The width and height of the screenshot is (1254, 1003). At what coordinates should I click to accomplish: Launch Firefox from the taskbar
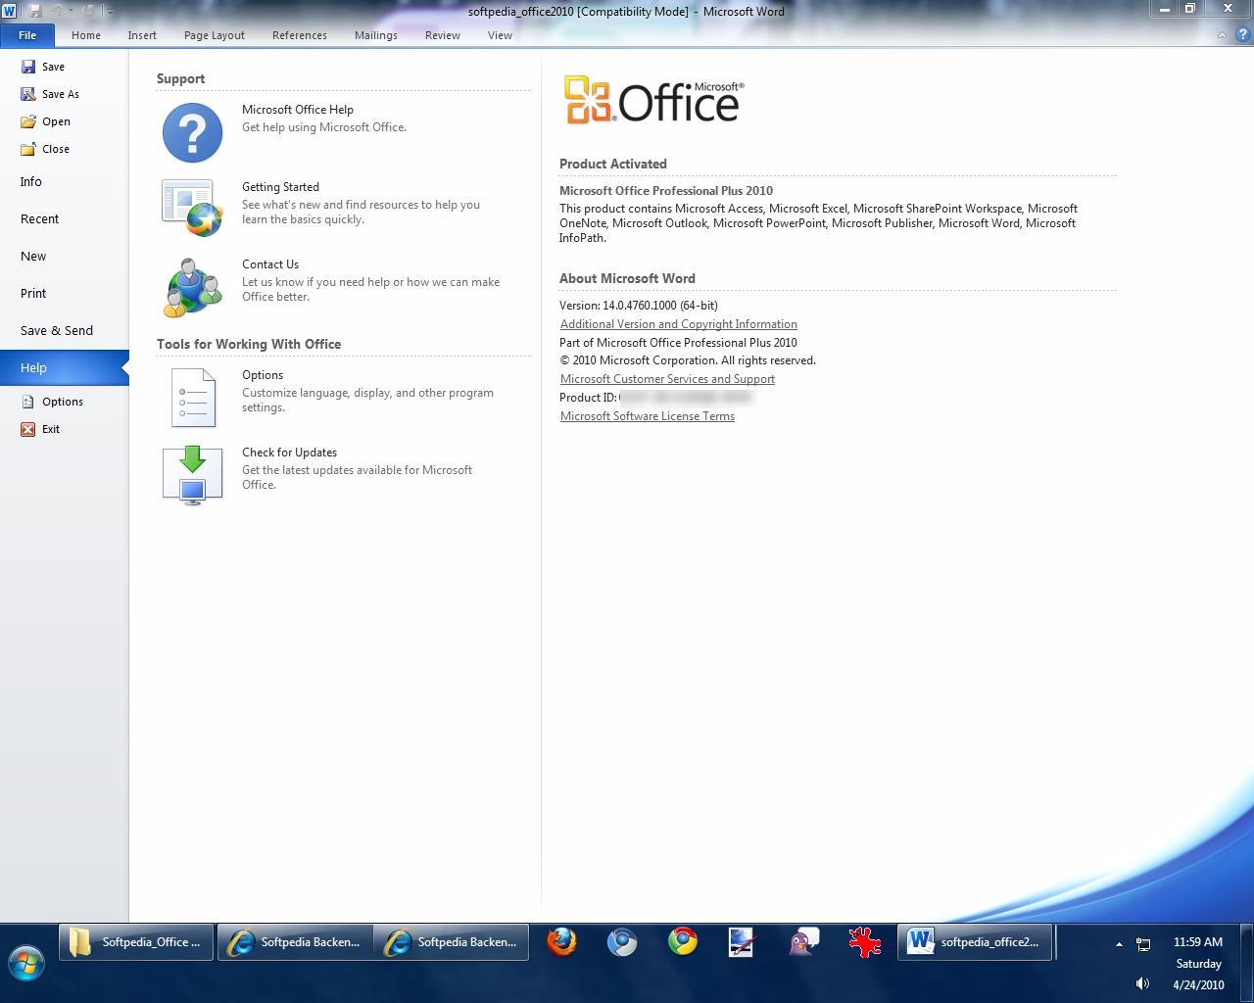pos(561,942)
